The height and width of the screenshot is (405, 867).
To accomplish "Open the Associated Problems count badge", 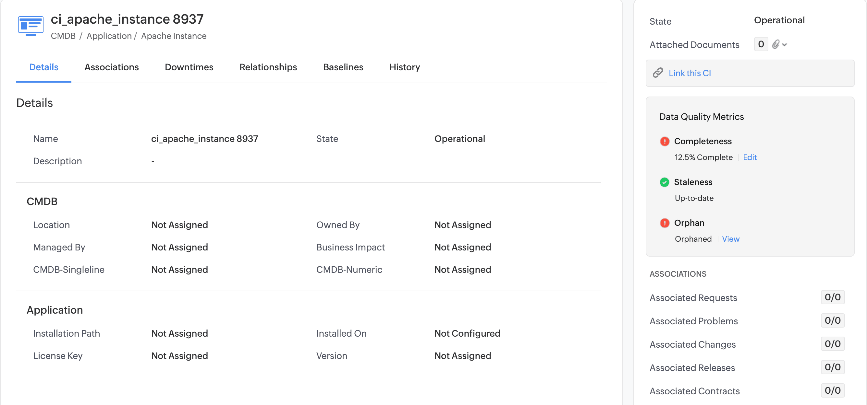I will 832,321.
